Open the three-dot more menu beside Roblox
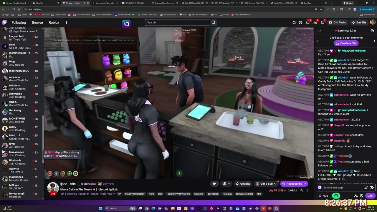The image size is (377, 212). tap(66, 22)
